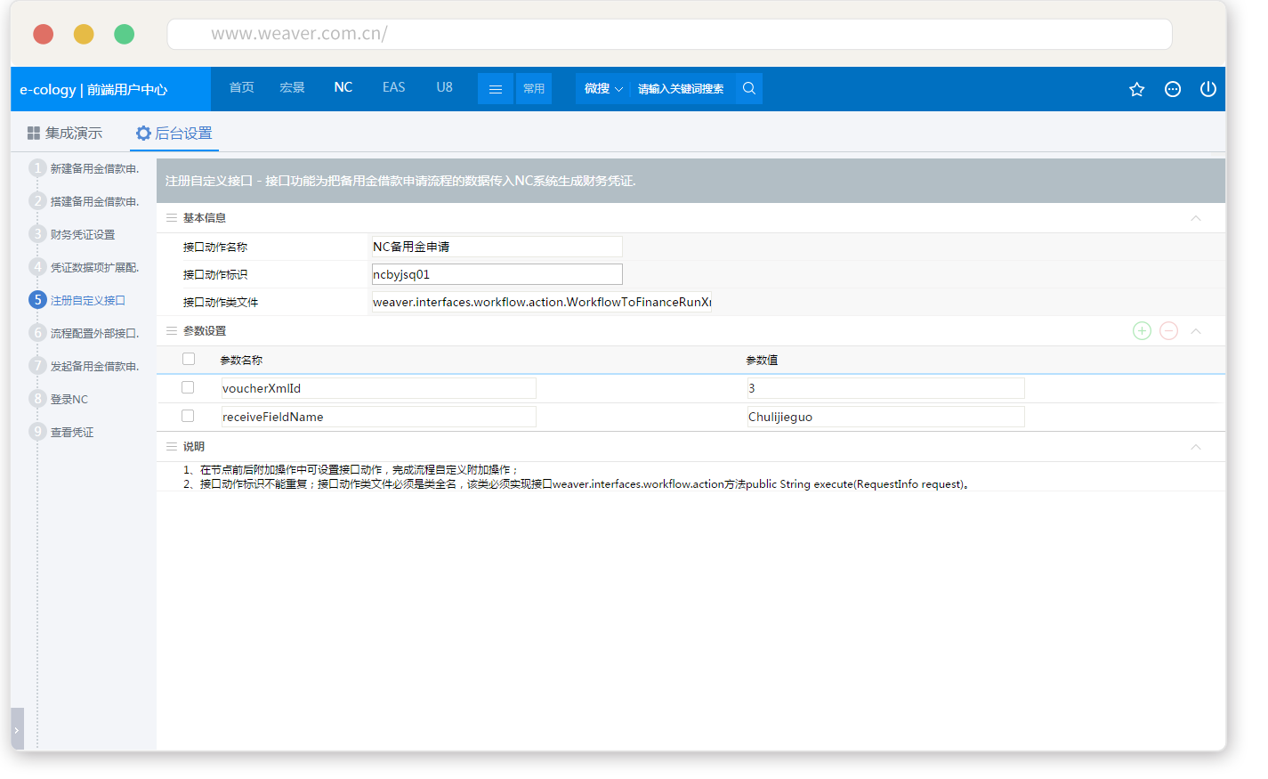
Task: Expand left sidebar with bottom arrow handle
Action: pos(17,729)
